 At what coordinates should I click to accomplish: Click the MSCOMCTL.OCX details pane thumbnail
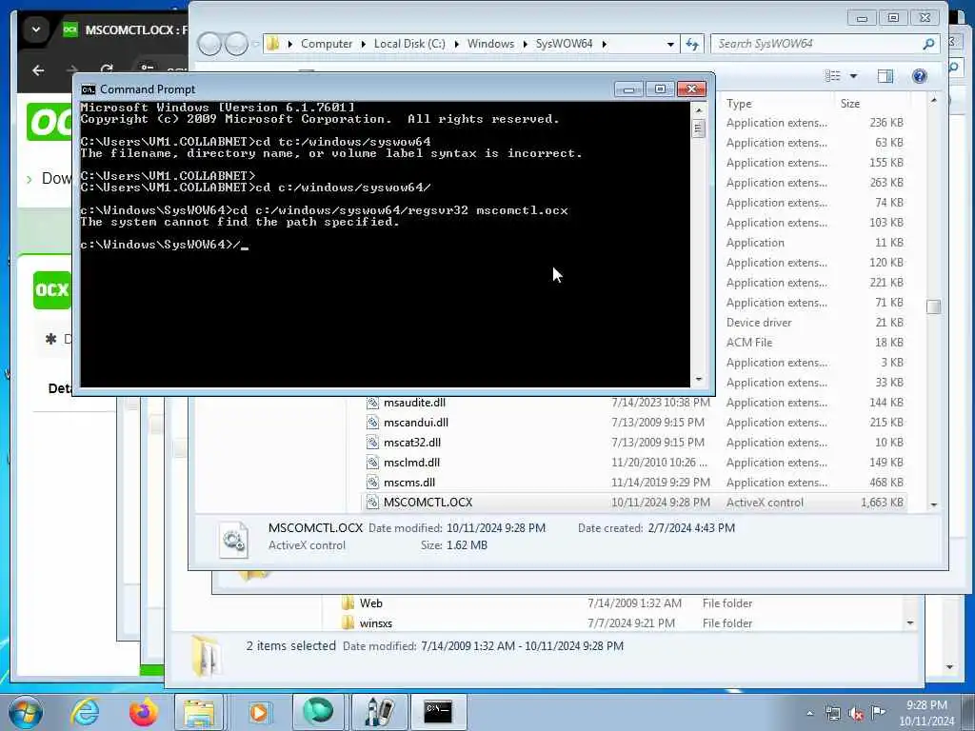coord(234,539)
